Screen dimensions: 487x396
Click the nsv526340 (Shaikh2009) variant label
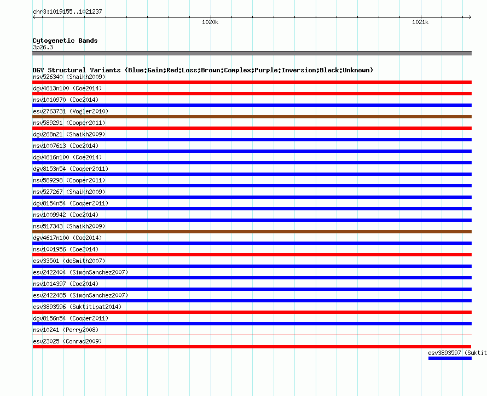tap(69, 77)
